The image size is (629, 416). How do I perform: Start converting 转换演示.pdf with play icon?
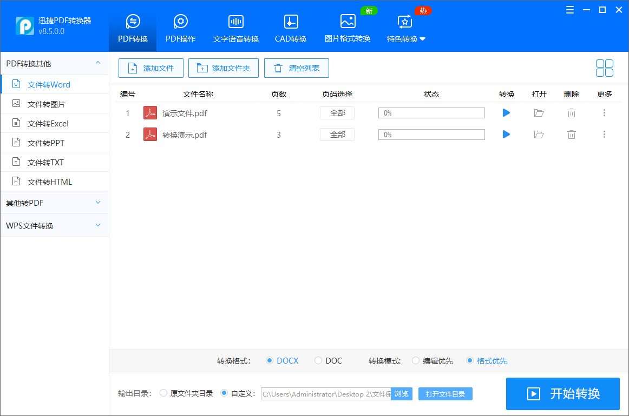pos(506,135)
